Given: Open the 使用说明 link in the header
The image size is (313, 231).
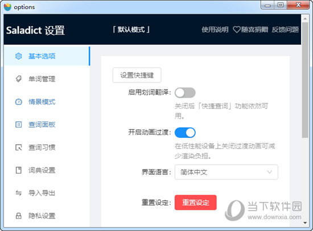Looking at the screenshot, I should (x=215, y=30).
